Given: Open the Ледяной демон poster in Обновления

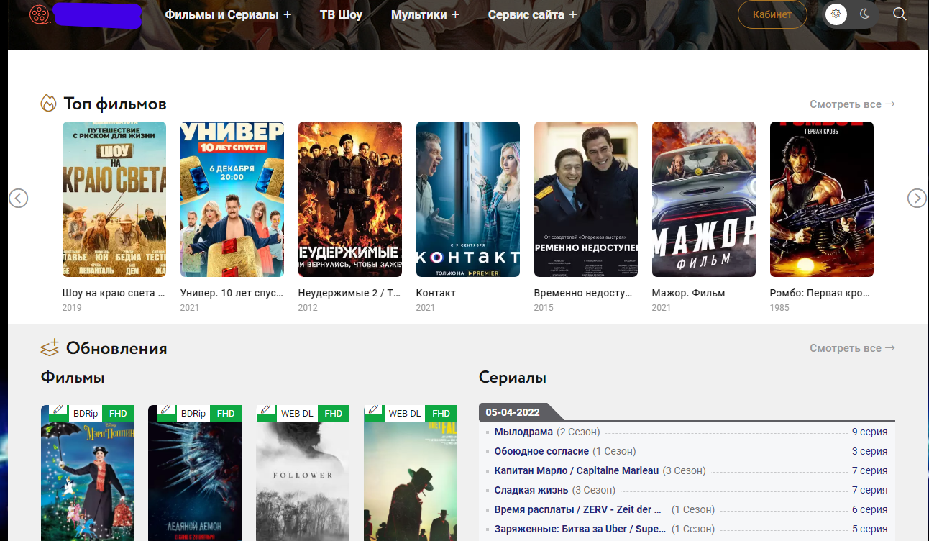Looking at the screenshot, I should [195, 473].
